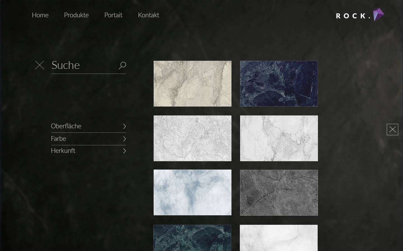Image resolution: width=403 pixels, height=251 pixels.
Task: Expand the Herkunft filter chevron
Action: (125, 151)
